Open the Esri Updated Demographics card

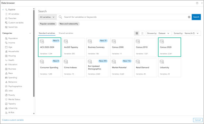pyautogui.click(x=97, y=68)
